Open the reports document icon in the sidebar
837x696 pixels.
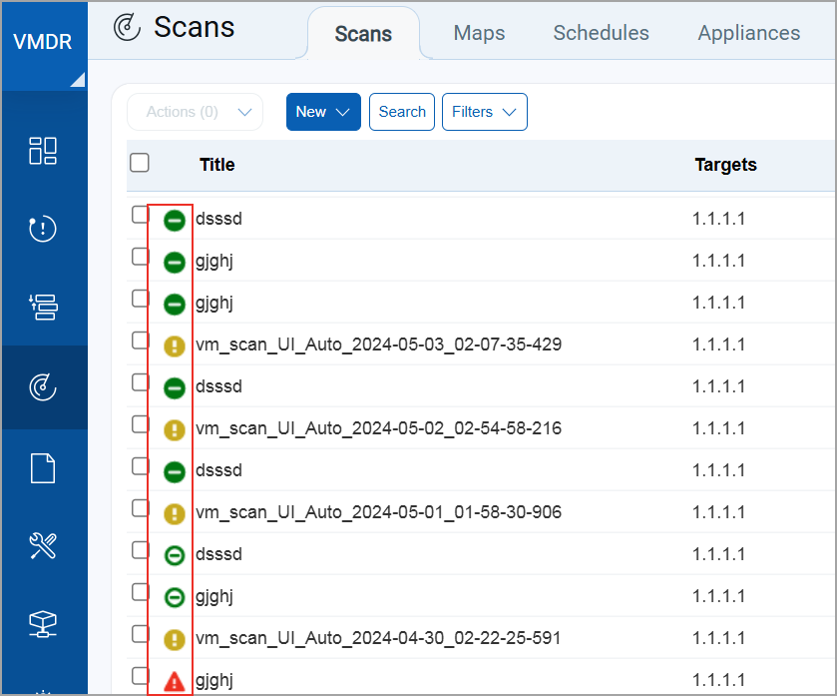pos(44,466)
